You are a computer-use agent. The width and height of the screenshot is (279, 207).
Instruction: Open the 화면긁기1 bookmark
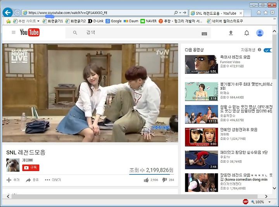53,21
